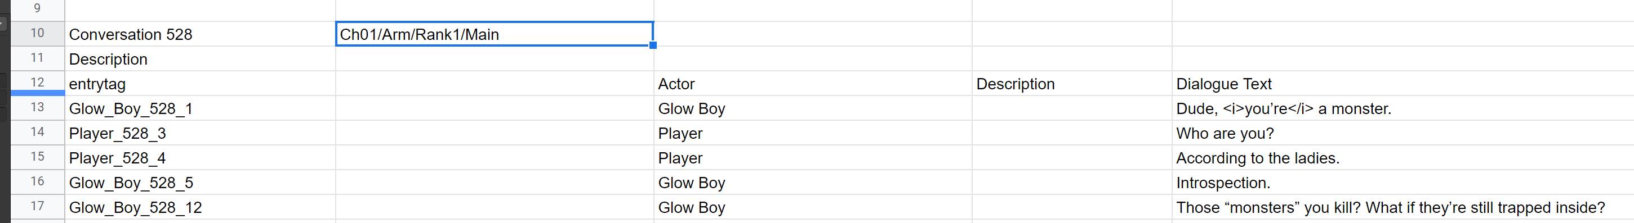Select the 'Dude, you're a monster' cell

coord(1403,108)
